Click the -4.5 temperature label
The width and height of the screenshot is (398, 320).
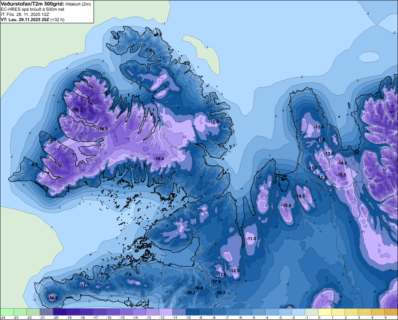coord(159,34)
